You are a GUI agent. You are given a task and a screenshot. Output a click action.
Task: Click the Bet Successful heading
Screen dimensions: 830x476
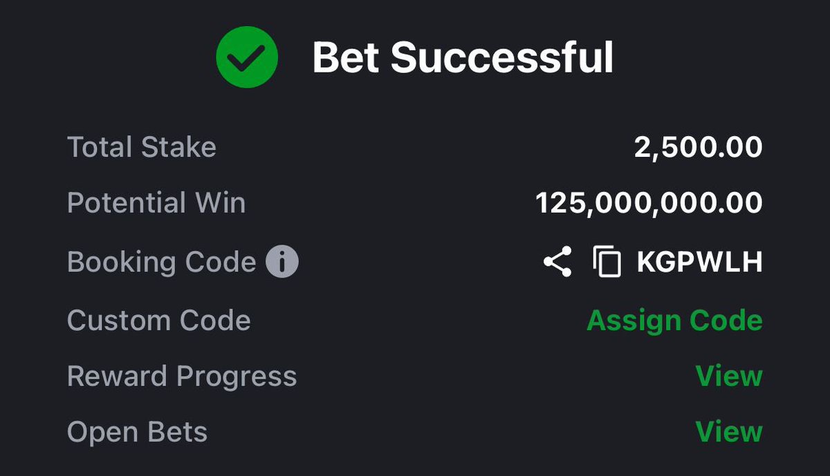462,58
